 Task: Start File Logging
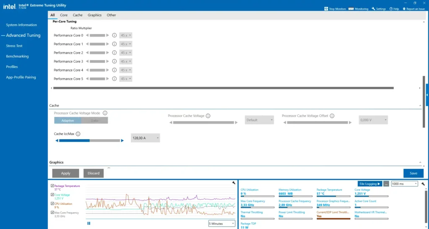(x=370, y=184)
